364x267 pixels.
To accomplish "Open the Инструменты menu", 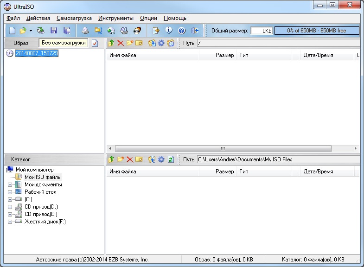I will pos(116,18).
